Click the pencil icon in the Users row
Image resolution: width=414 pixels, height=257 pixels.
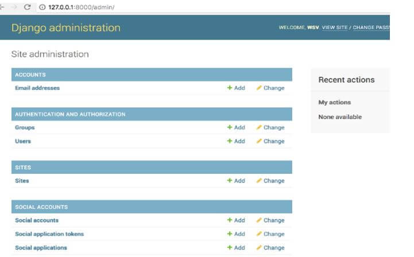[259, 141]
